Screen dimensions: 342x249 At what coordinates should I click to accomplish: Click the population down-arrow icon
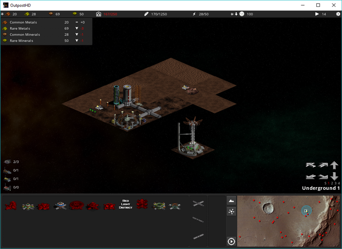click(x=236, y=14)
